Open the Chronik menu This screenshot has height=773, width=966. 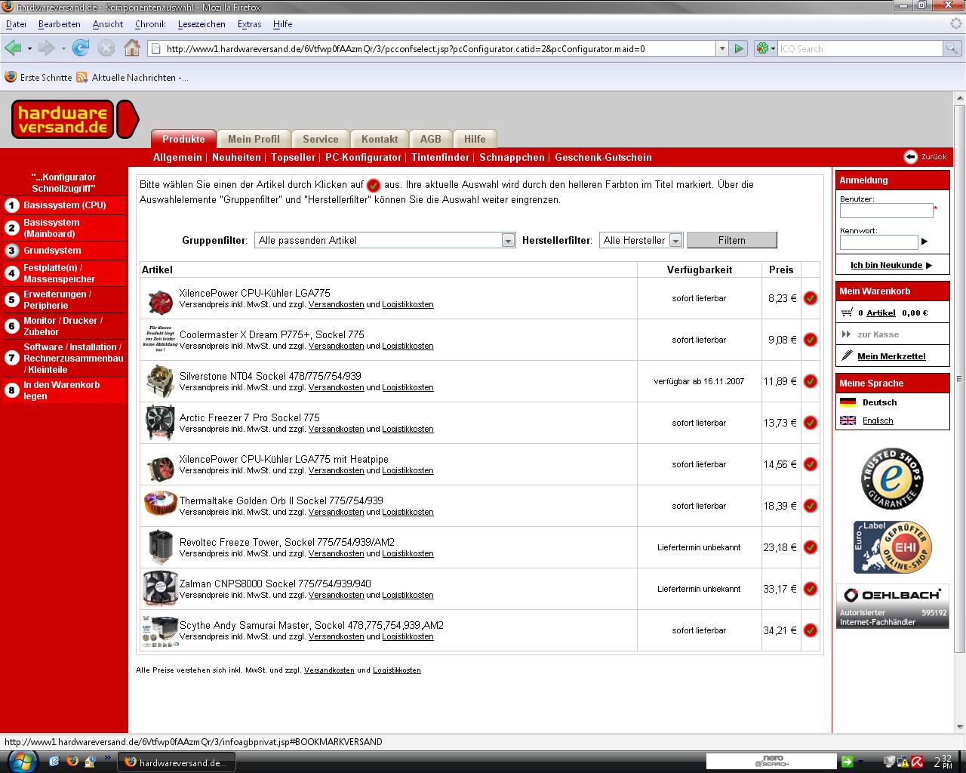point(150,24)
